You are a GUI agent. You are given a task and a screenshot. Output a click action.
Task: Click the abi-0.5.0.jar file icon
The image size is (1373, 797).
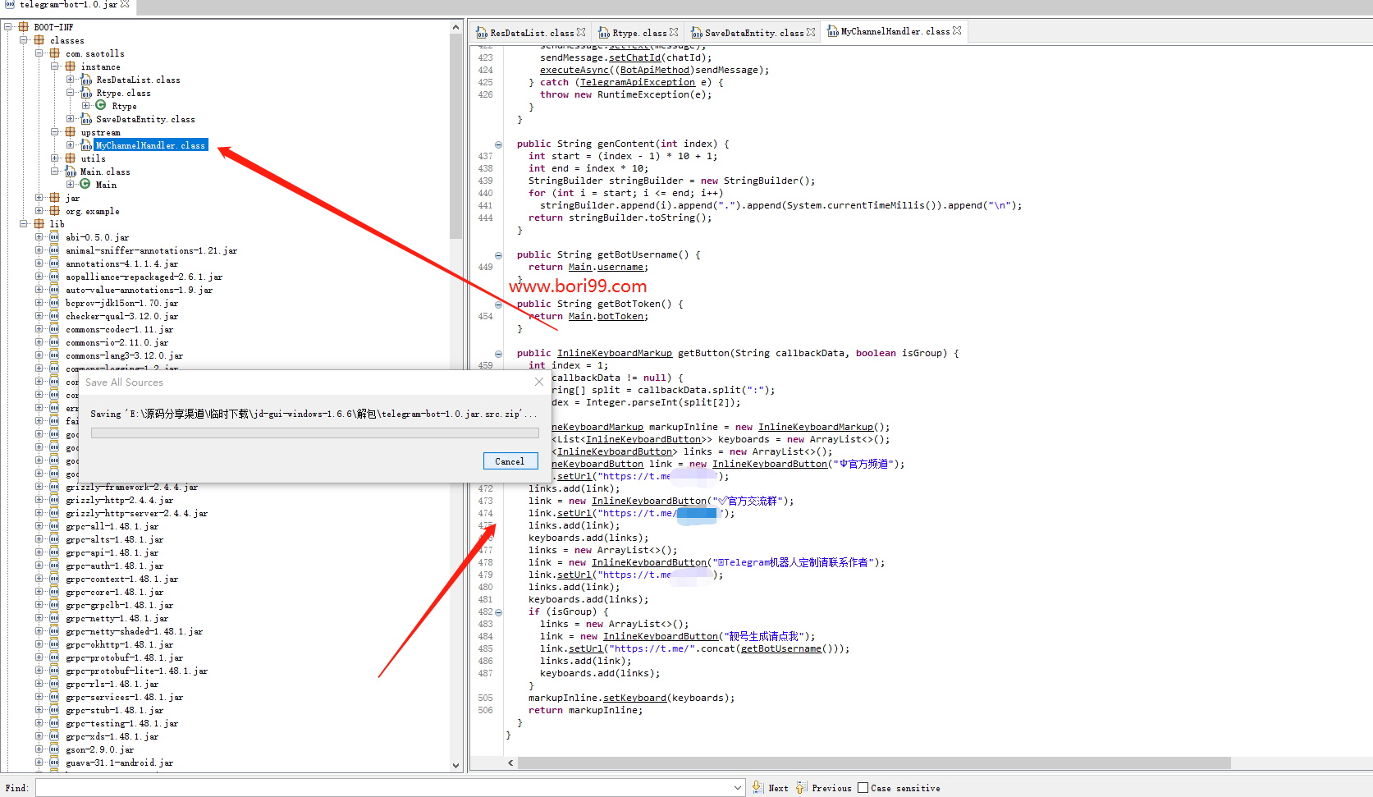click(54, 237)
